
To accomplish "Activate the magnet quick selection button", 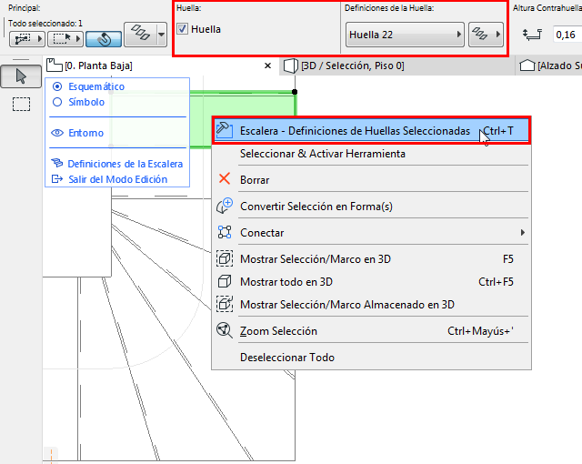I will (x=104, y=39).
